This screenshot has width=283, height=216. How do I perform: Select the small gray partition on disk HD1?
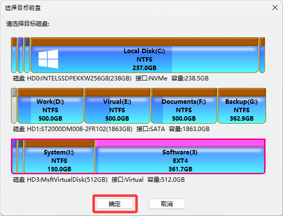(14, 106)
